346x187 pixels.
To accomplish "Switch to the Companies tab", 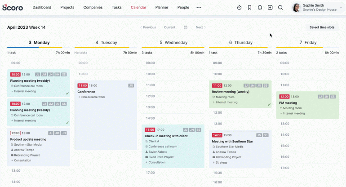I will point(93,7).
